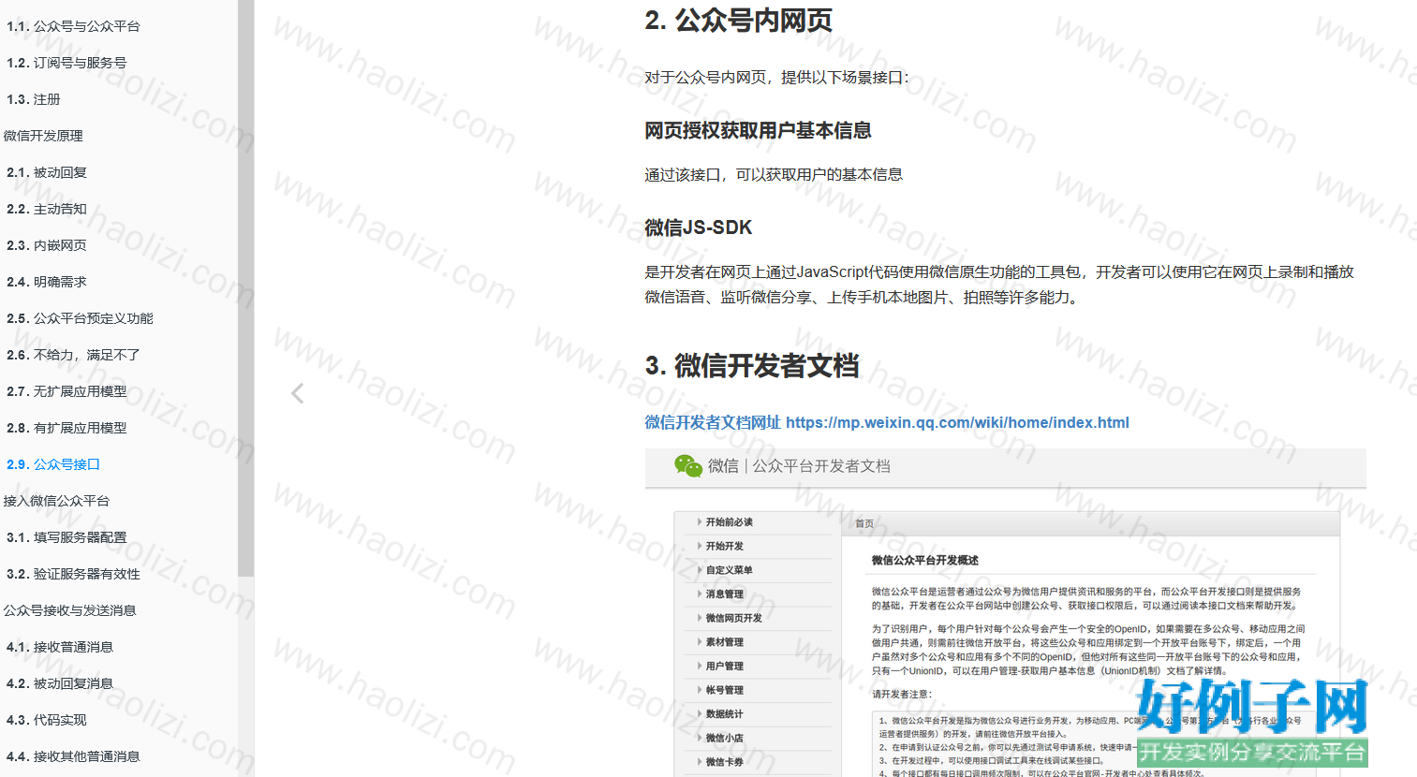This screenshot has width=1417, height=777.
Task: Go to 4.4 接收其他普通消息
Action: coord(73,756)
